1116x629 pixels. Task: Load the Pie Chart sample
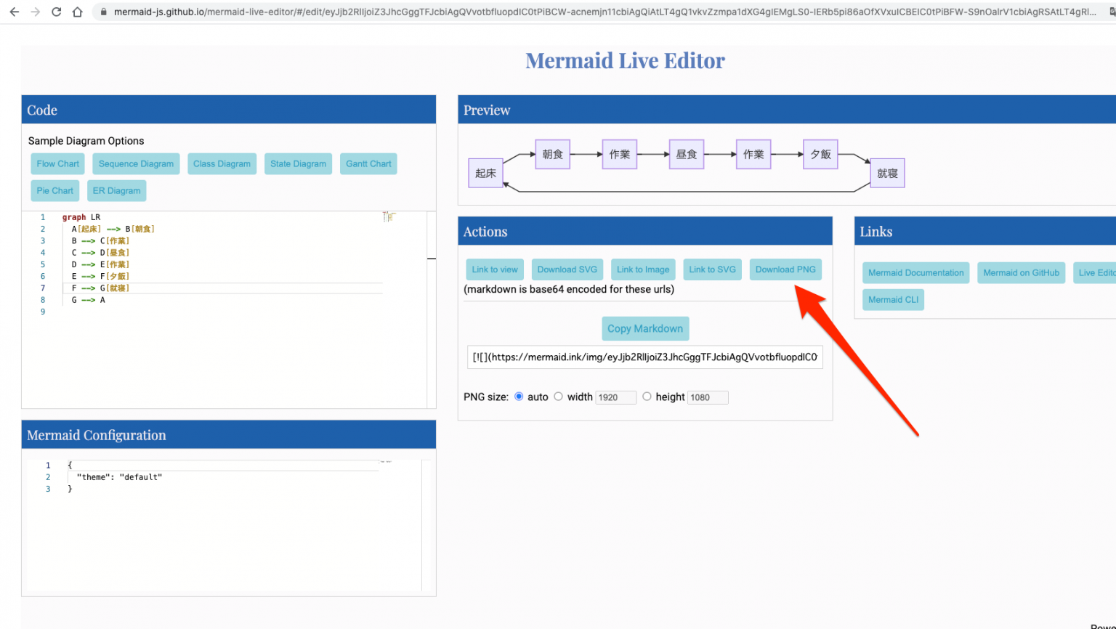(54, 190)
